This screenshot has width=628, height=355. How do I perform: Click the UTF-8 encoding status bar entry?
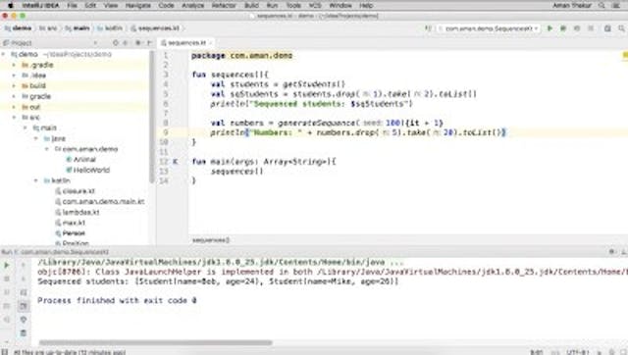click(578, 352)
